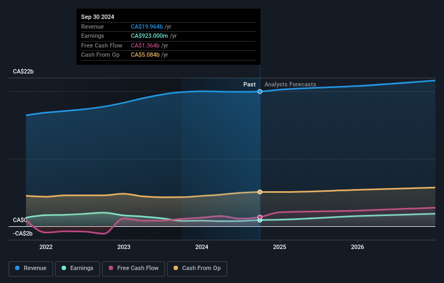Screen dimensions: 444x283
Task: Click the CA$923.000m earnings value
Action: [x=149, y=36]
